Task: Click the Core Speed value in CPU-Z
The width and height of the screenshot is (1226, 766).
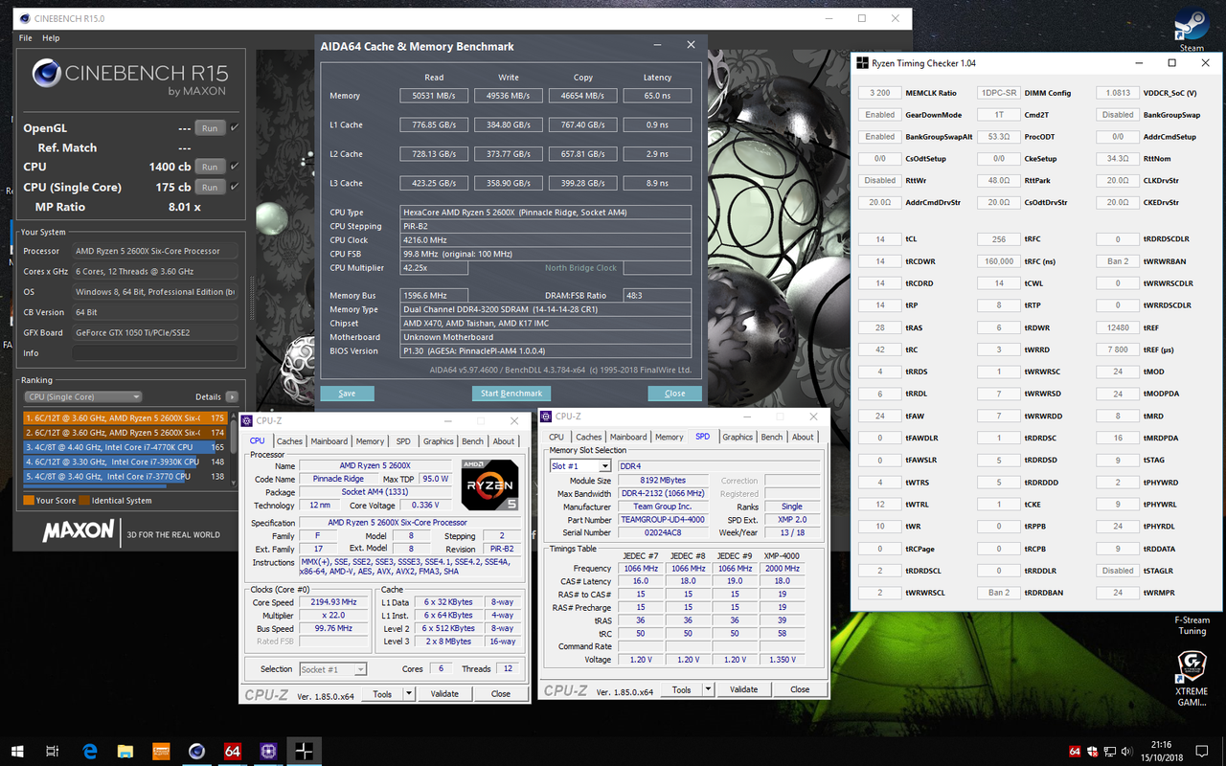Action: click(x=334, y=602)
